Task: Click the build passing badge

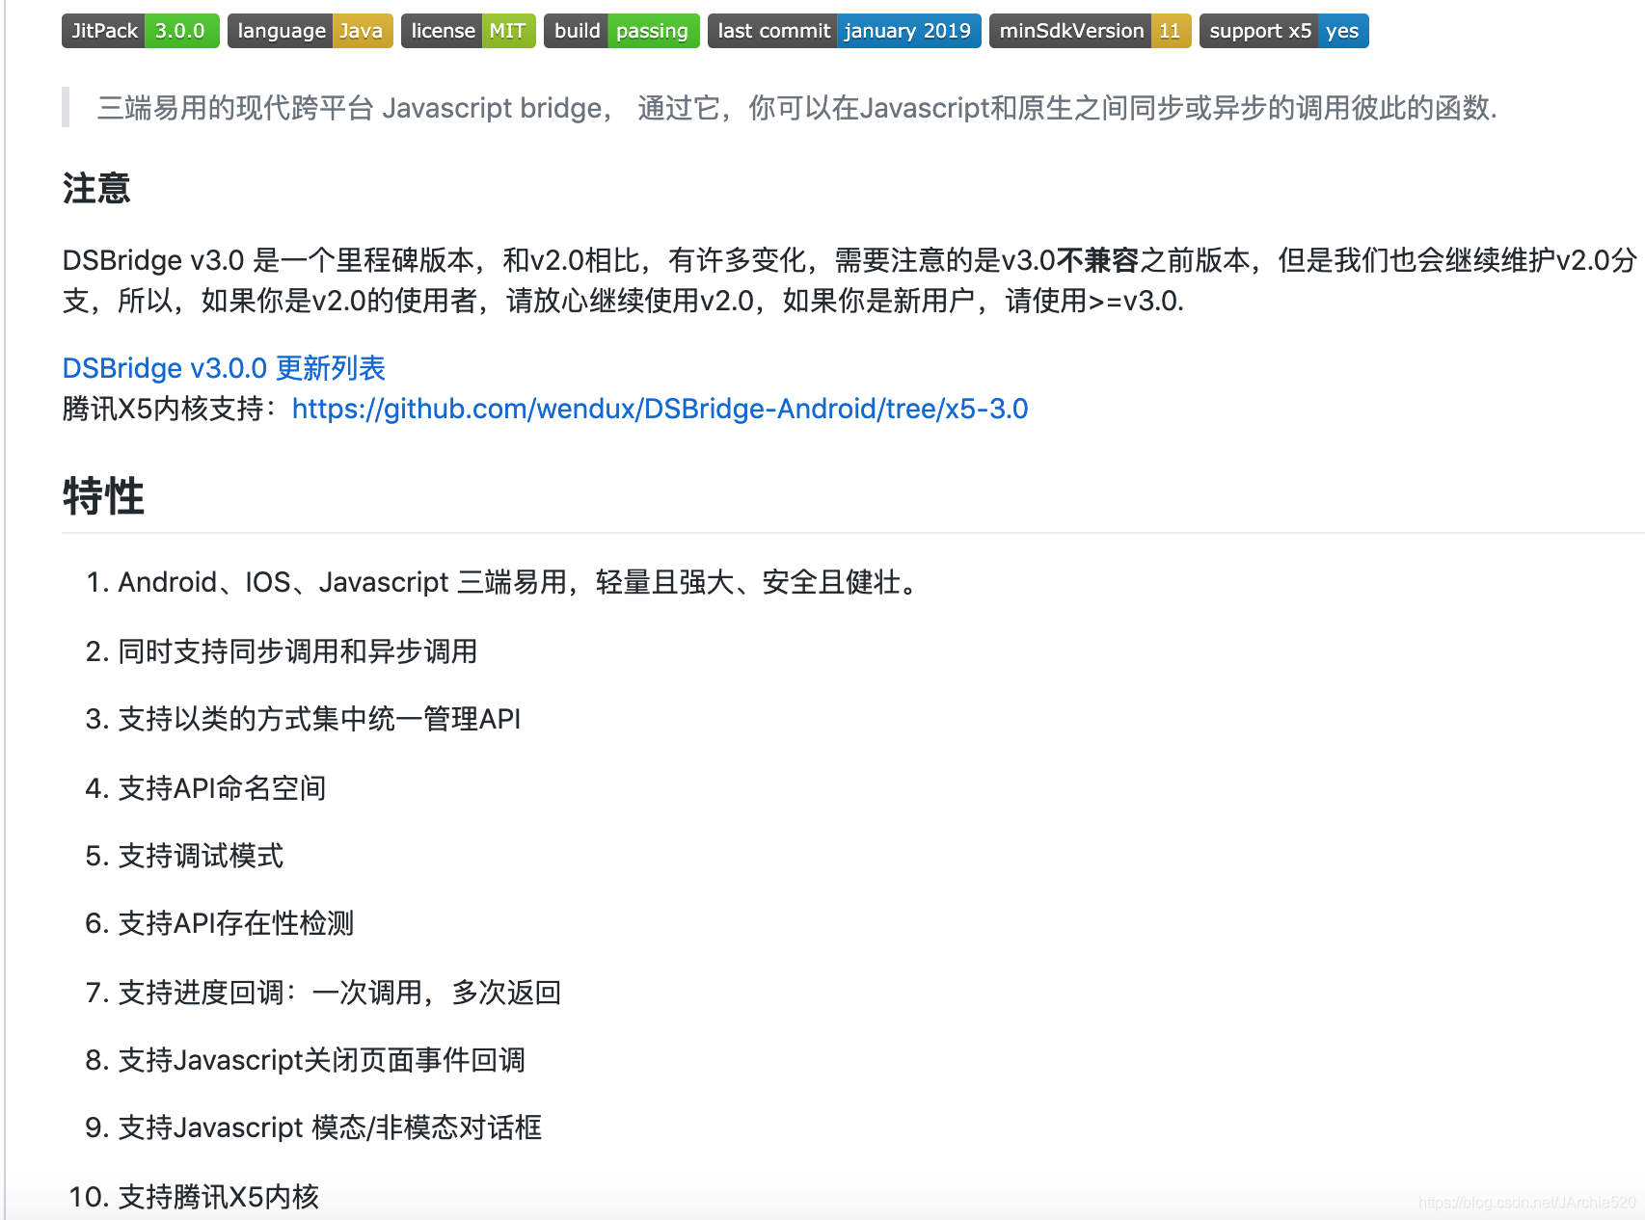Action: [x=621, y=30]
